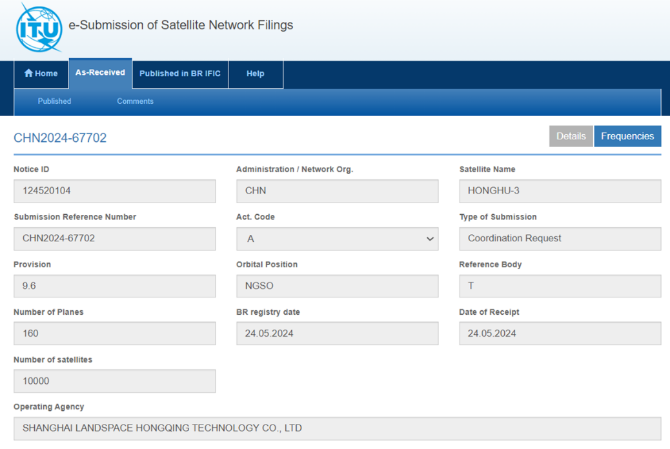Open the As-Received tab

click(100, 73)
